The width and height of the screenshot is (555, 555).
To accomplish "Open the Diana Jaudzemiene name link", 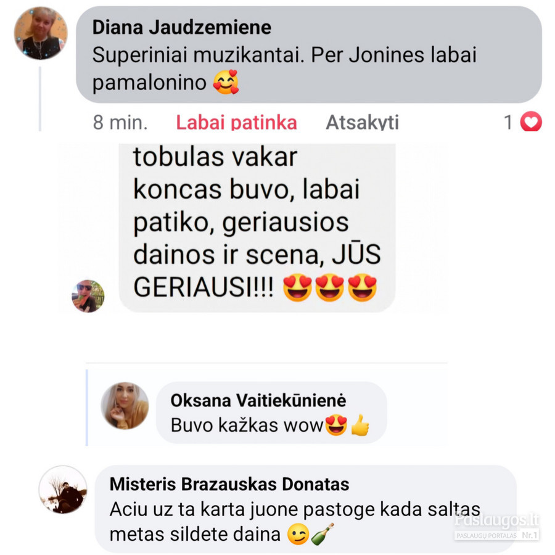I will [x=181, y=27].
